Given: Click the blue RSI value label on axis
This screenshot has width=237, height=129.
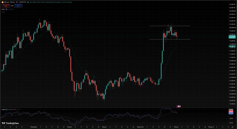Looking at the screenshot, I should 231,113.
